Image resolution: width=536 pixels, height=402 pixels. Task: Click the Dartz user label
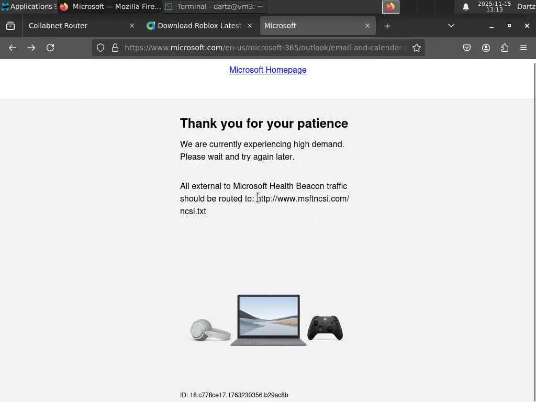526,6
